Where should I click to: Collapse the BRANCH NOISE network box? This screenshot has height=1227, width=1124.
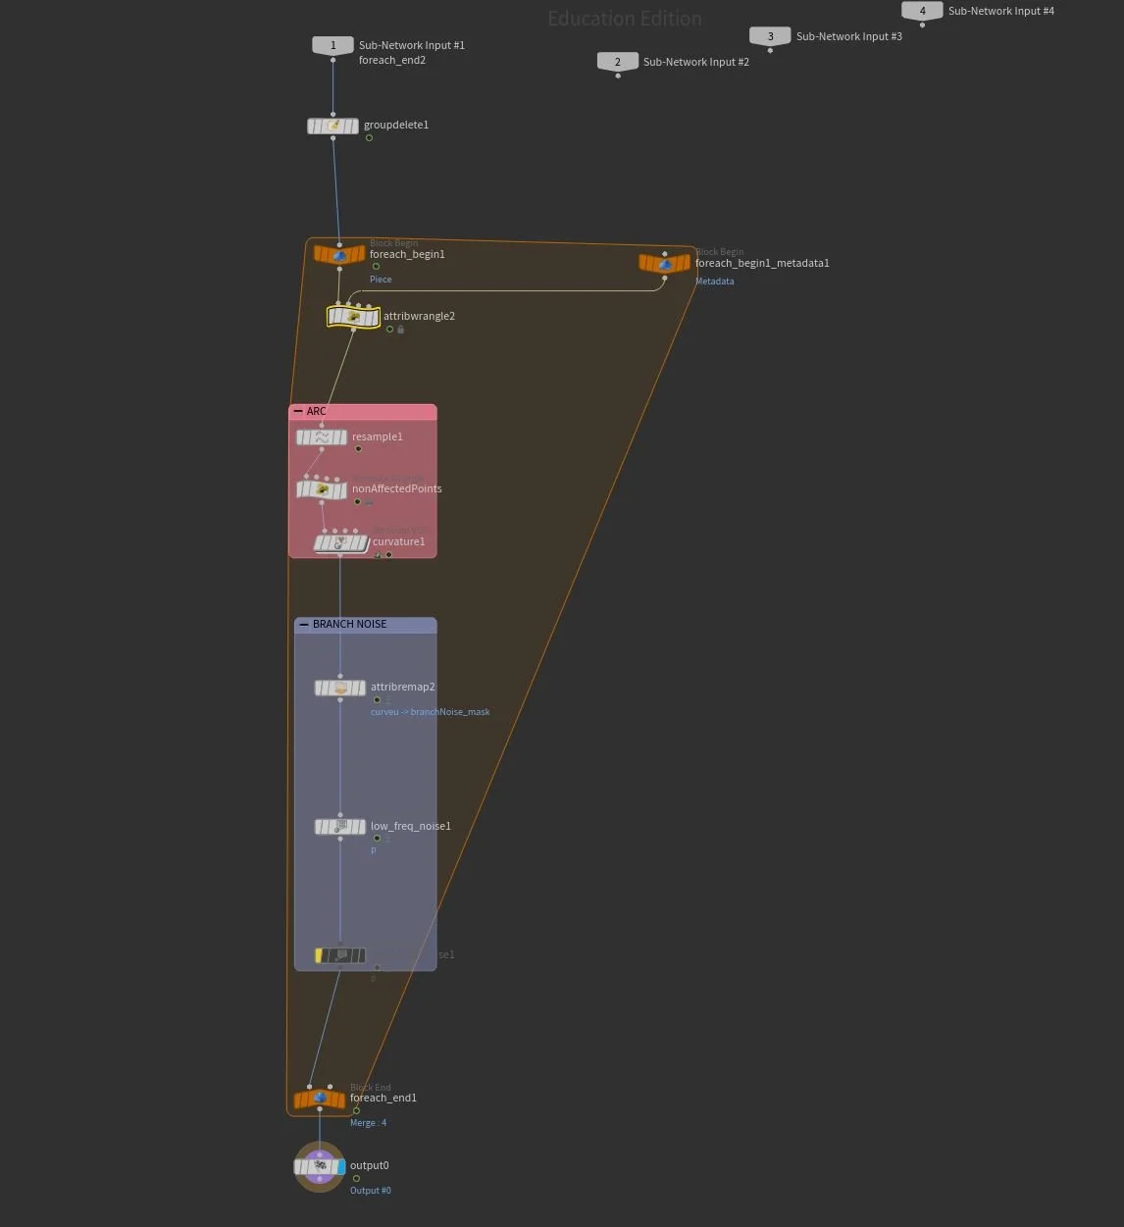coord(304,624)
